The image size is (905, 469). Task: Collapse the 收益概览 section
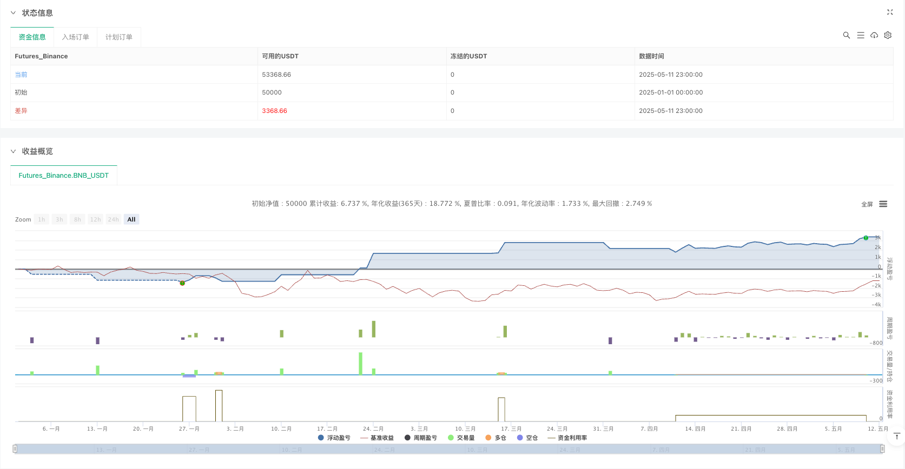pos(13,151)
